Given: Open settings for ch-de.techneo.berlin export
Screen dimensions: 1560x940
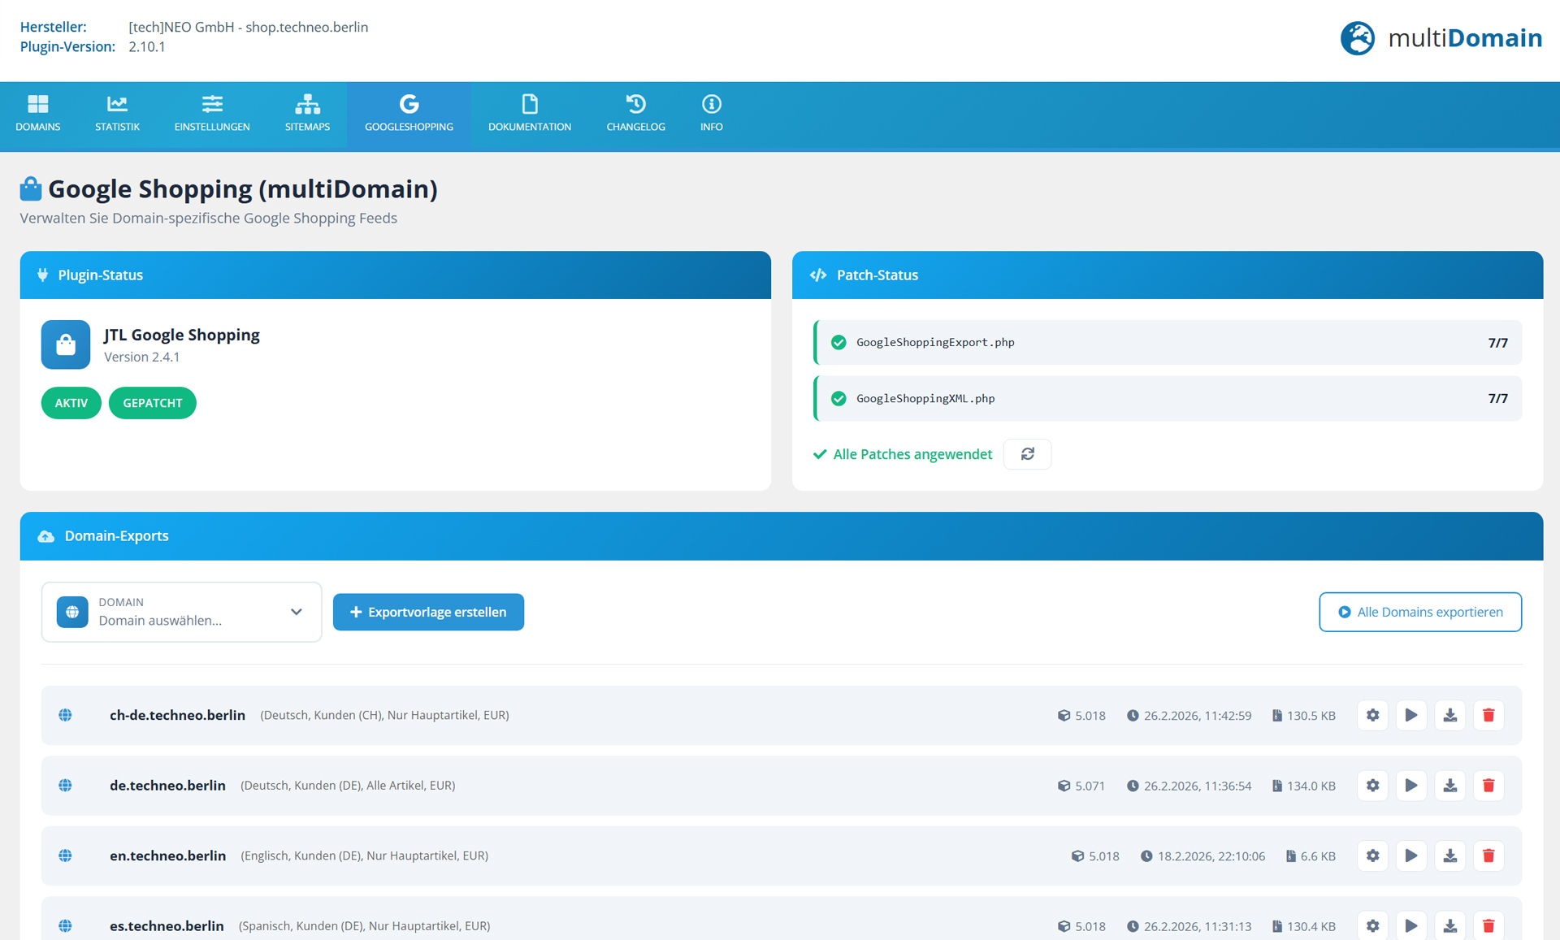Looking at the screenshot, I should click(1372, 715).
